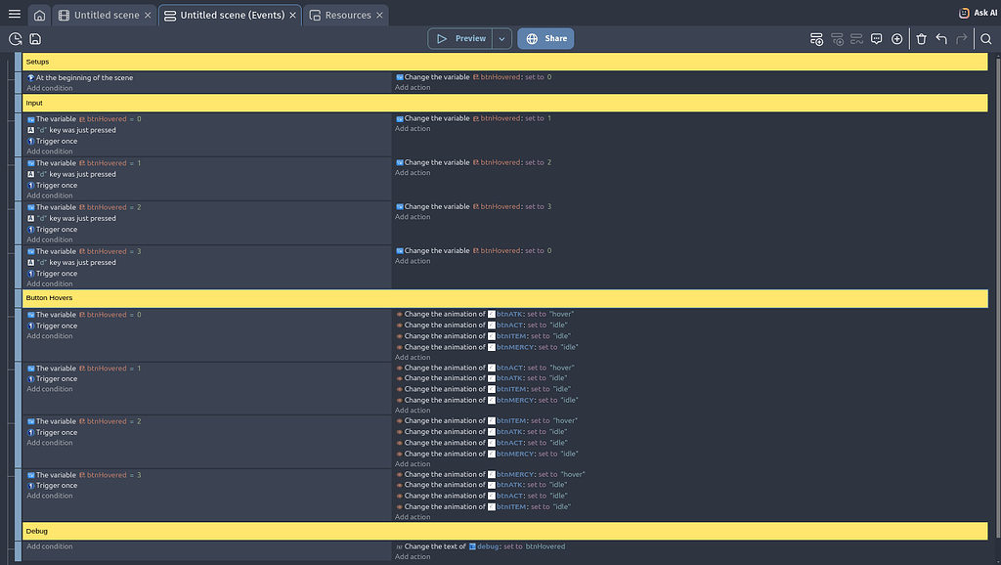Click the 'btnHovered = 3' condition in Input

tap(84, 251)
